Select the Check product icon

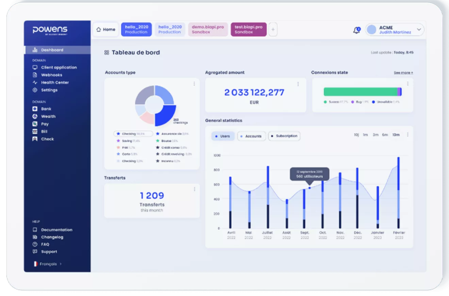35,139
